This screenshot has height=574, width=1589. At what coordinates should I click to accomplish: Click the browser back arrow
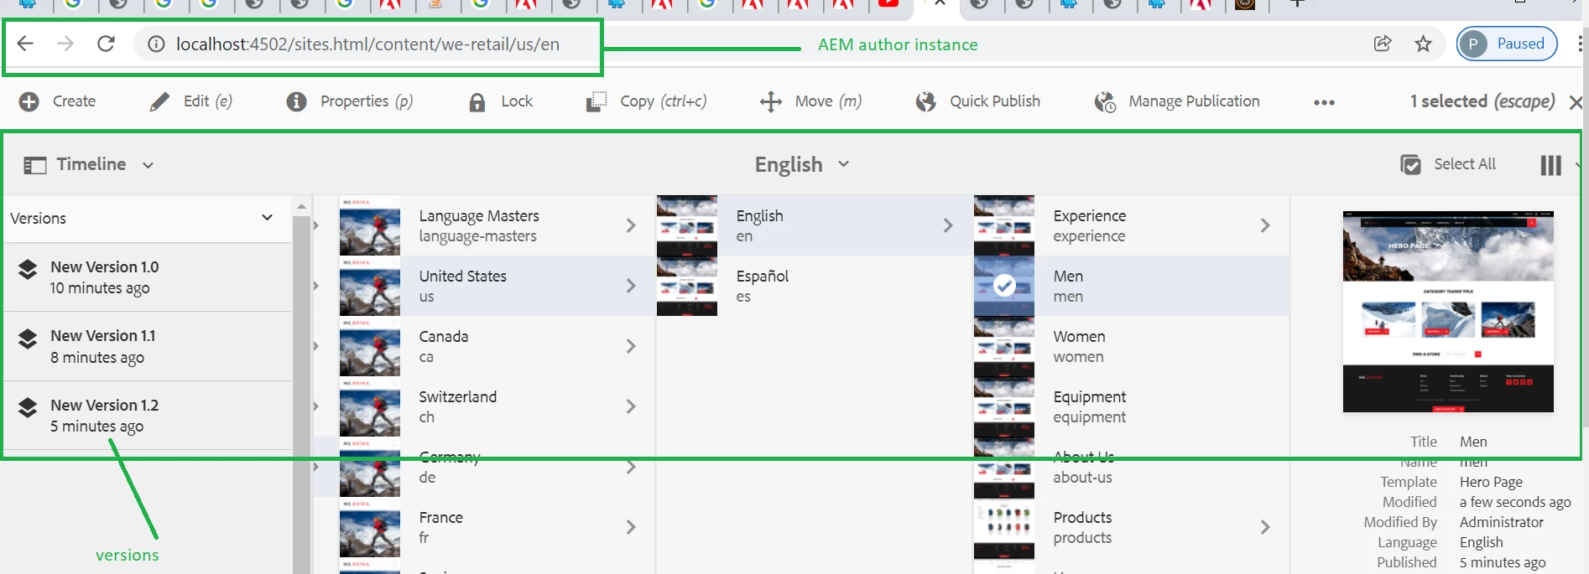pos(25,44)
